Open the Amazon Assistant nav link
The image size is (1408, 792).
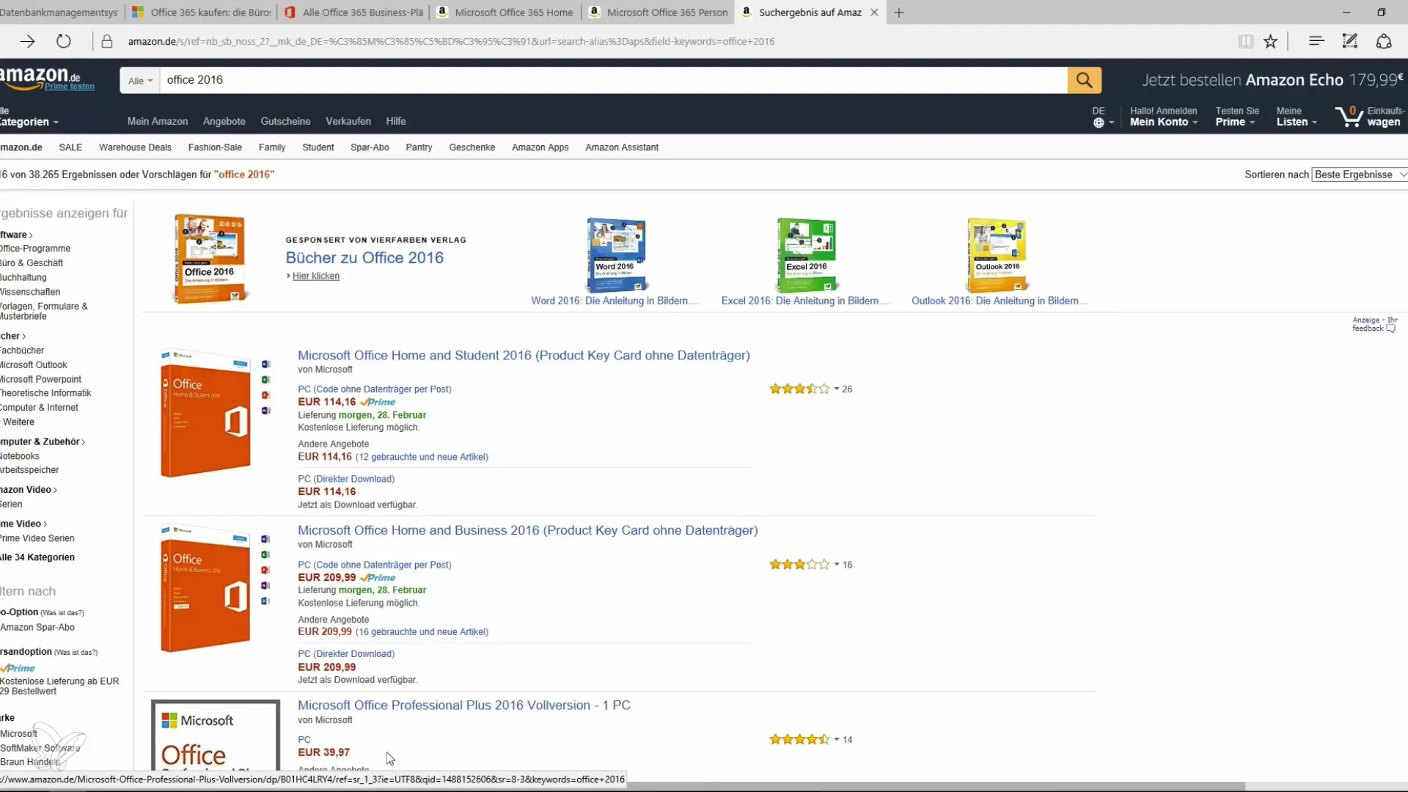(622, 147)
